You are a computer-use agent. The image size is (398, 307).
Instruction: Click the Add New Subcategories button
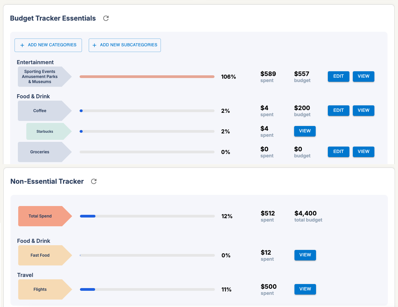pyautogui.click(x=125, y=45)
